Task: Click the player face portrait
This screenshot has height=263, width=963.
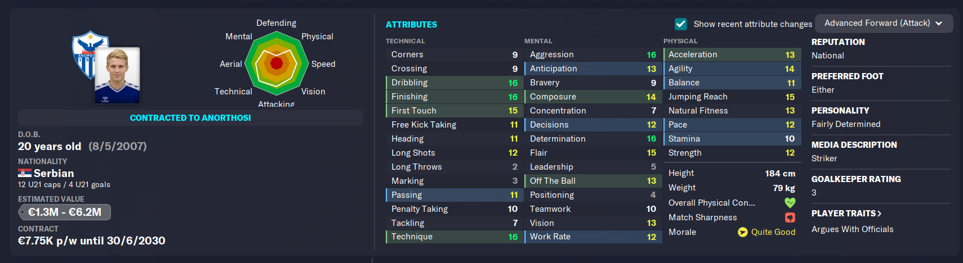Action: coord(117,75)
